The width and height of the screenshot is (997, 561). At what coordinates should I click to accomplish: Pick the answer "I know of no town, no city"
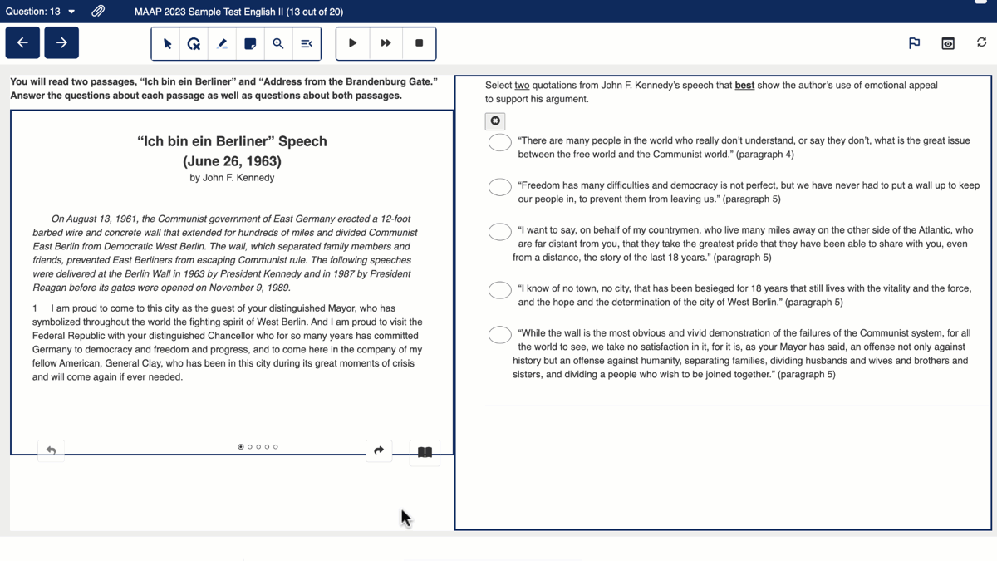point(499,290)
